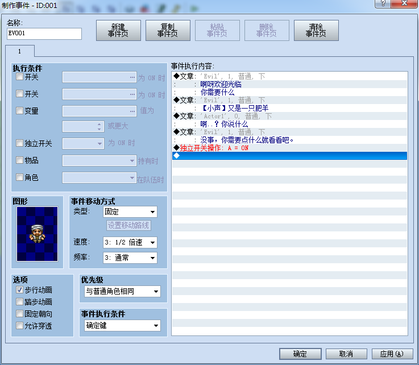Select the highlighted empty command row
The image size is (419, 365).
pos(290,156)
